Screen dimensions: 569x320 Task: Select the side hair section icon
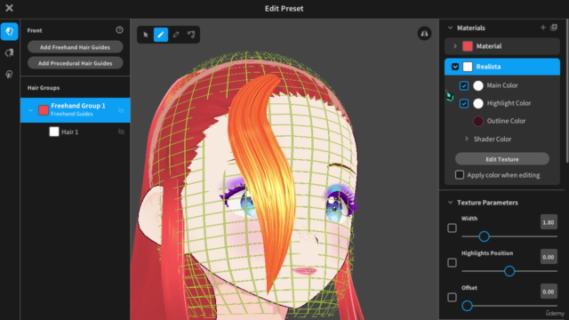coord(10,75)
